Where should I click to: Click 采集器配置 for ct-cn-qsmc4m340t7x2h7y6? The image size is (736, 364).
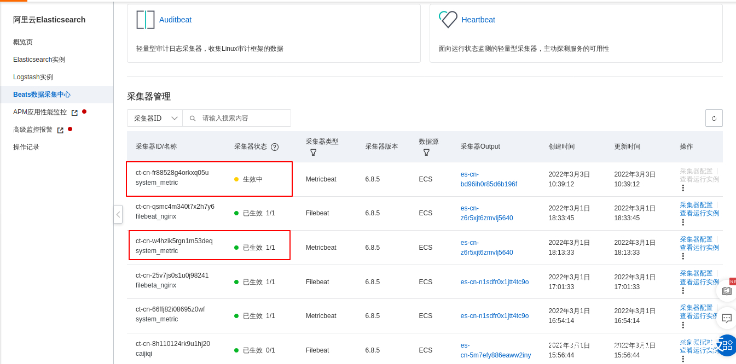(x=696, y=205)
